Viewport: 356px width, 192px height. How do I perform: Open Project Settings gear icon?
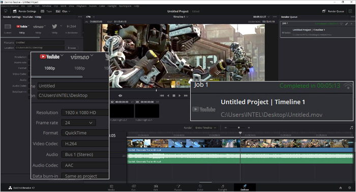[x=350, y=188]
